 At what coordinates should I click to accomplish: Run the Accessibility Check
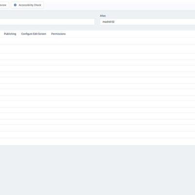27,5
